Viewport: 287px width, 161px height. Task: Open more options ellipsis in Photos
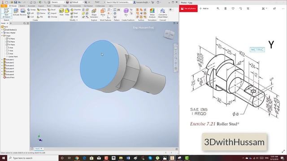coord(283,8)
